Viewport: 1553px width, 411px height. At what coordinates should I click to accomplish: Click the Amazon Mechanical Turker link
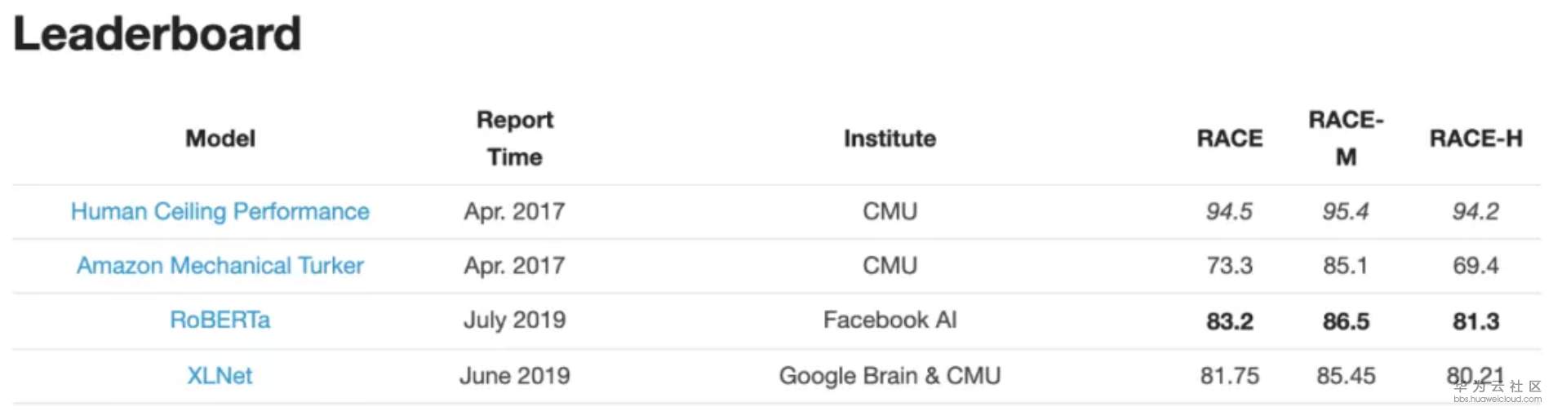[x=220, y=266]
